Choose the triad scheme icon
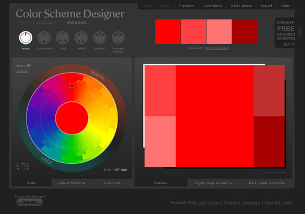Screen dimensions: 305x214 [63, 38]
